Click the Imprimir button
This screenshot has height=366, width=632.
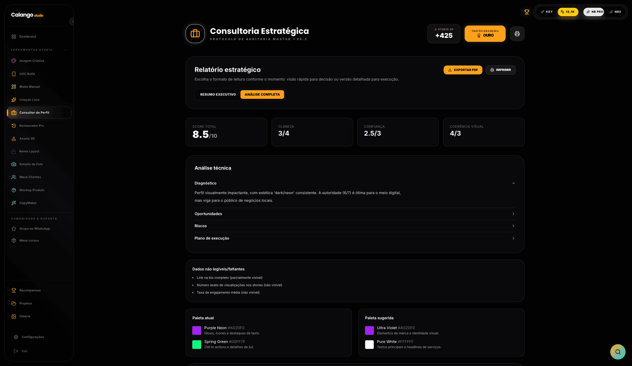(x=500, y=70)
